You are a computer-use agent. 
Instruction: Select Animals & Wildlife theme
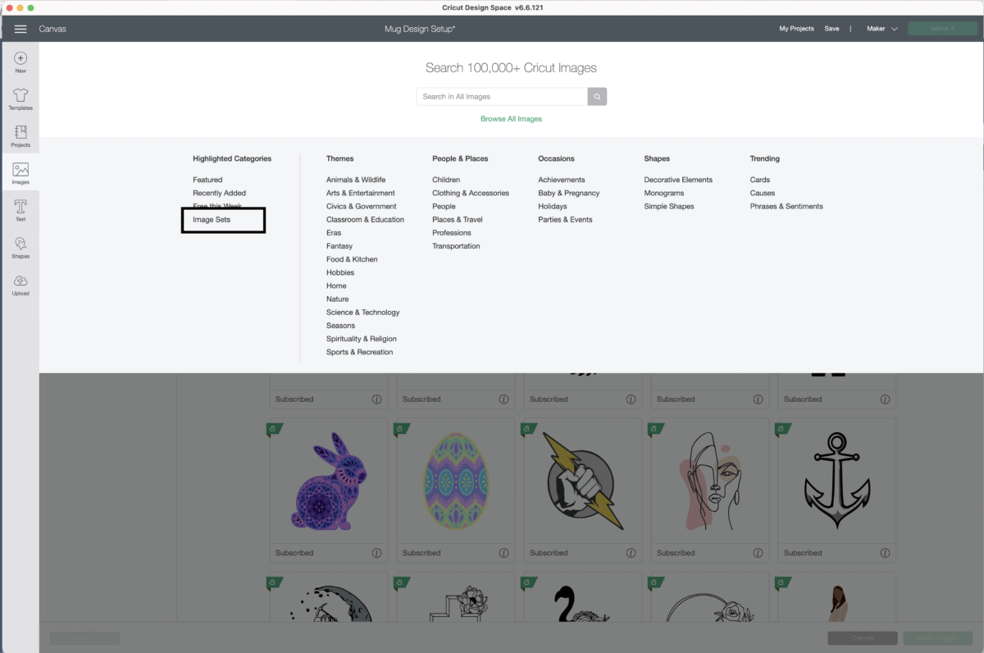[356, 180]
